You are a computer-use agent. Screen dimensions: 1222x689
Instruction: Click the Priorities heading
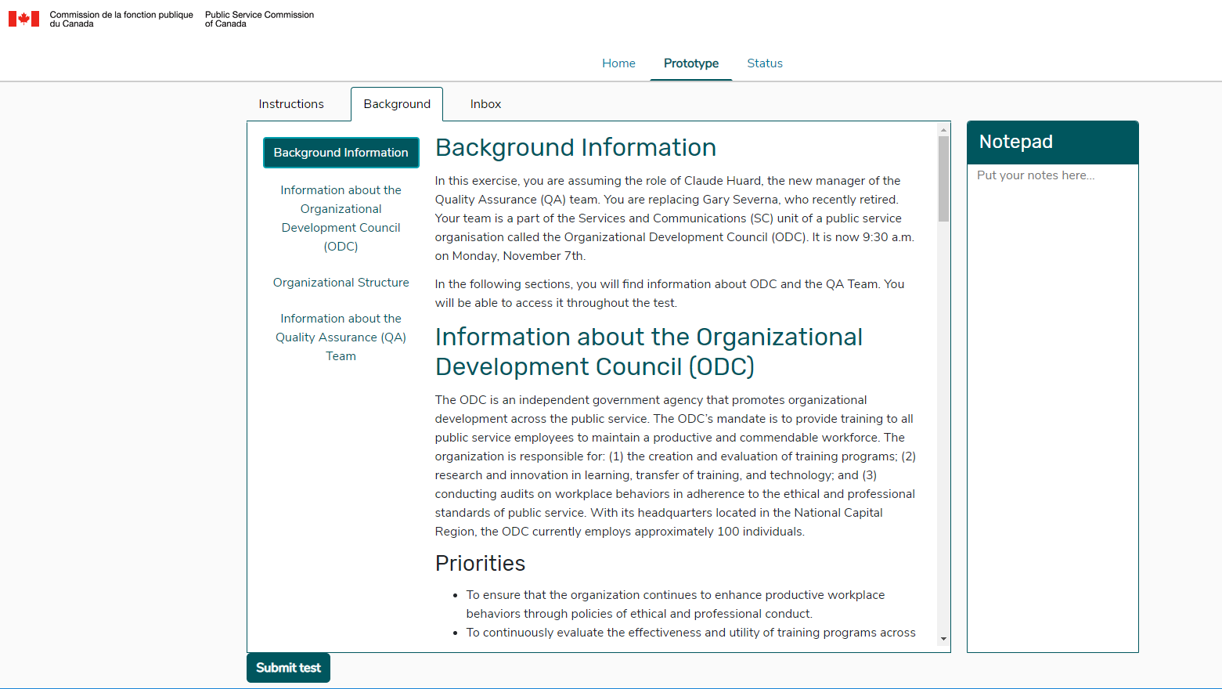[480, 564]
